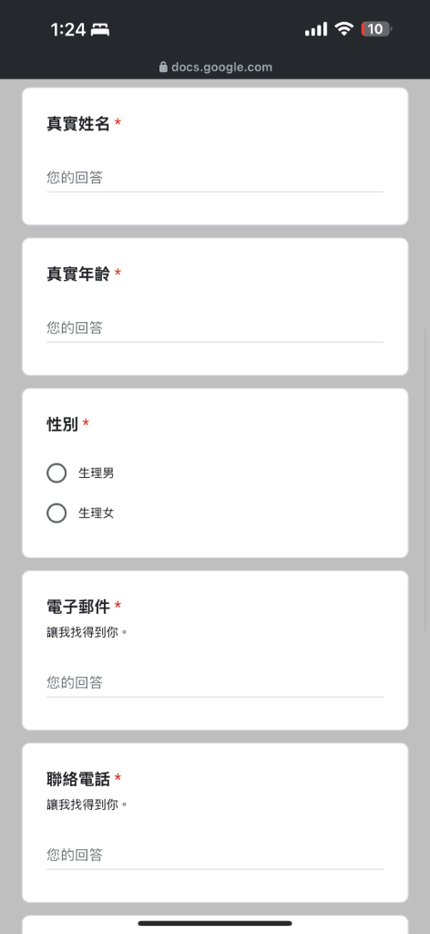Tap the lock icon beside docs.google.com
Screen dimensions: 430x934
(x=164, y=67)
